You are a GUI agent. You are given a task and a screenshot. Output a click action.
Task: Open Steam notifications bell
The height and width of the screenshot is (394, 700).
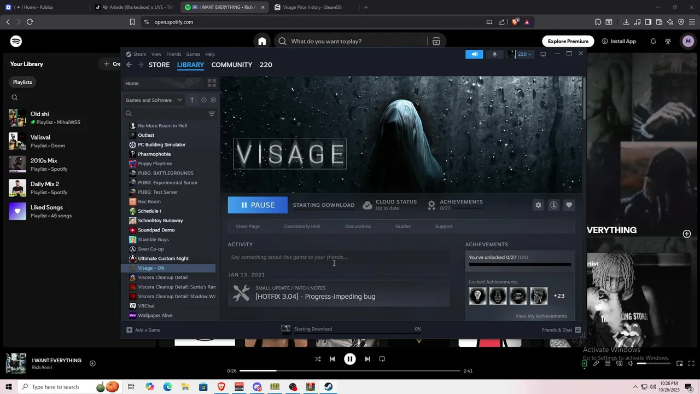[x=494, y=54]
